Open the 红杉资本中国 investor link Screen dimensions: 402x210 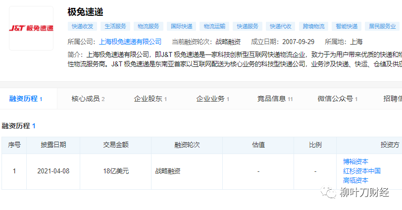coord(362,171)
